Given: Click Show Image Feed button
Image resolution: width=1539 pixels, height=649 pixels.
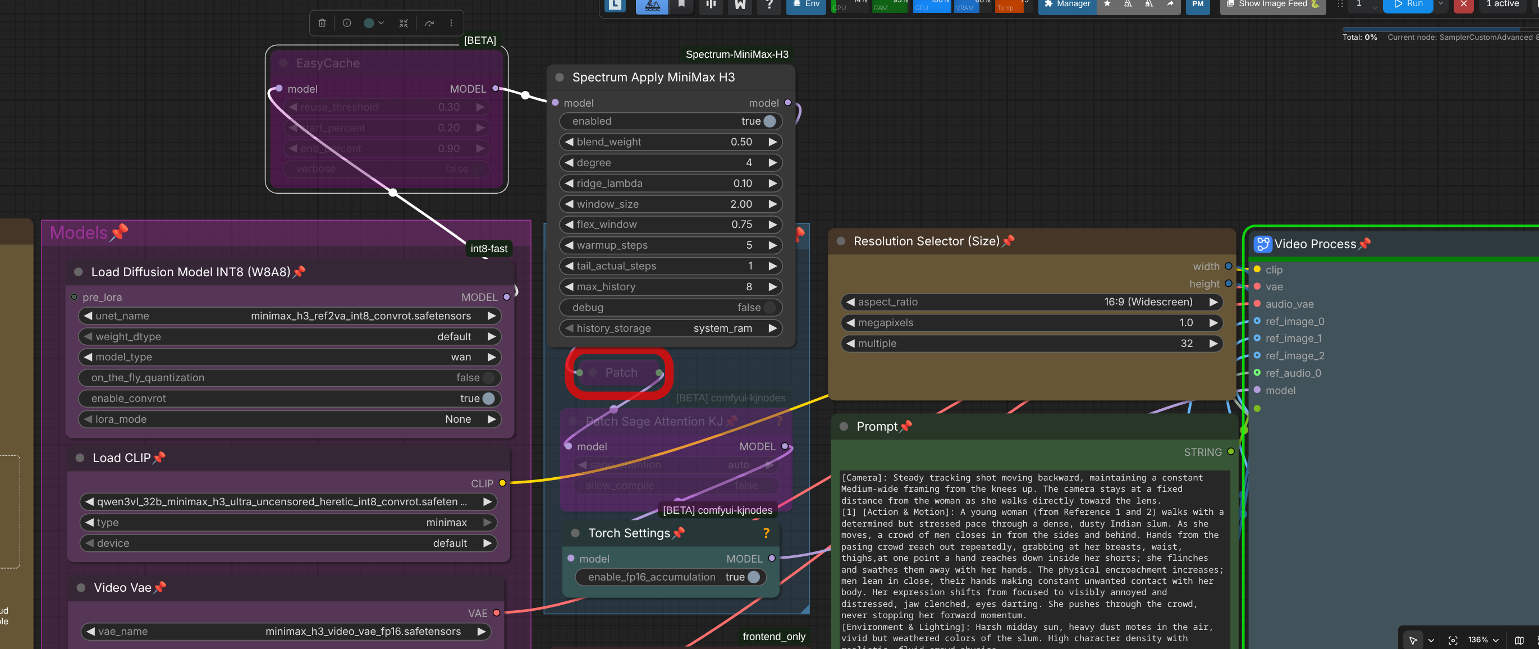Looking at the screenshot, I should pyautogui.click(x=1272, y=5).
